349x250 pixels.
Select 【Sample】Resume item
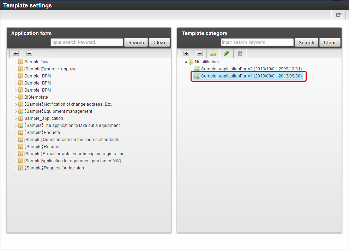42,147
